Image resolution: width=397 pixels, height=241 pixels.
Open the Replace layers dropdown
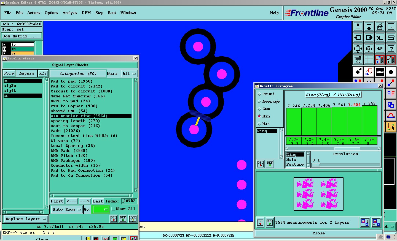pyautogui.click(x=26, y=219)
